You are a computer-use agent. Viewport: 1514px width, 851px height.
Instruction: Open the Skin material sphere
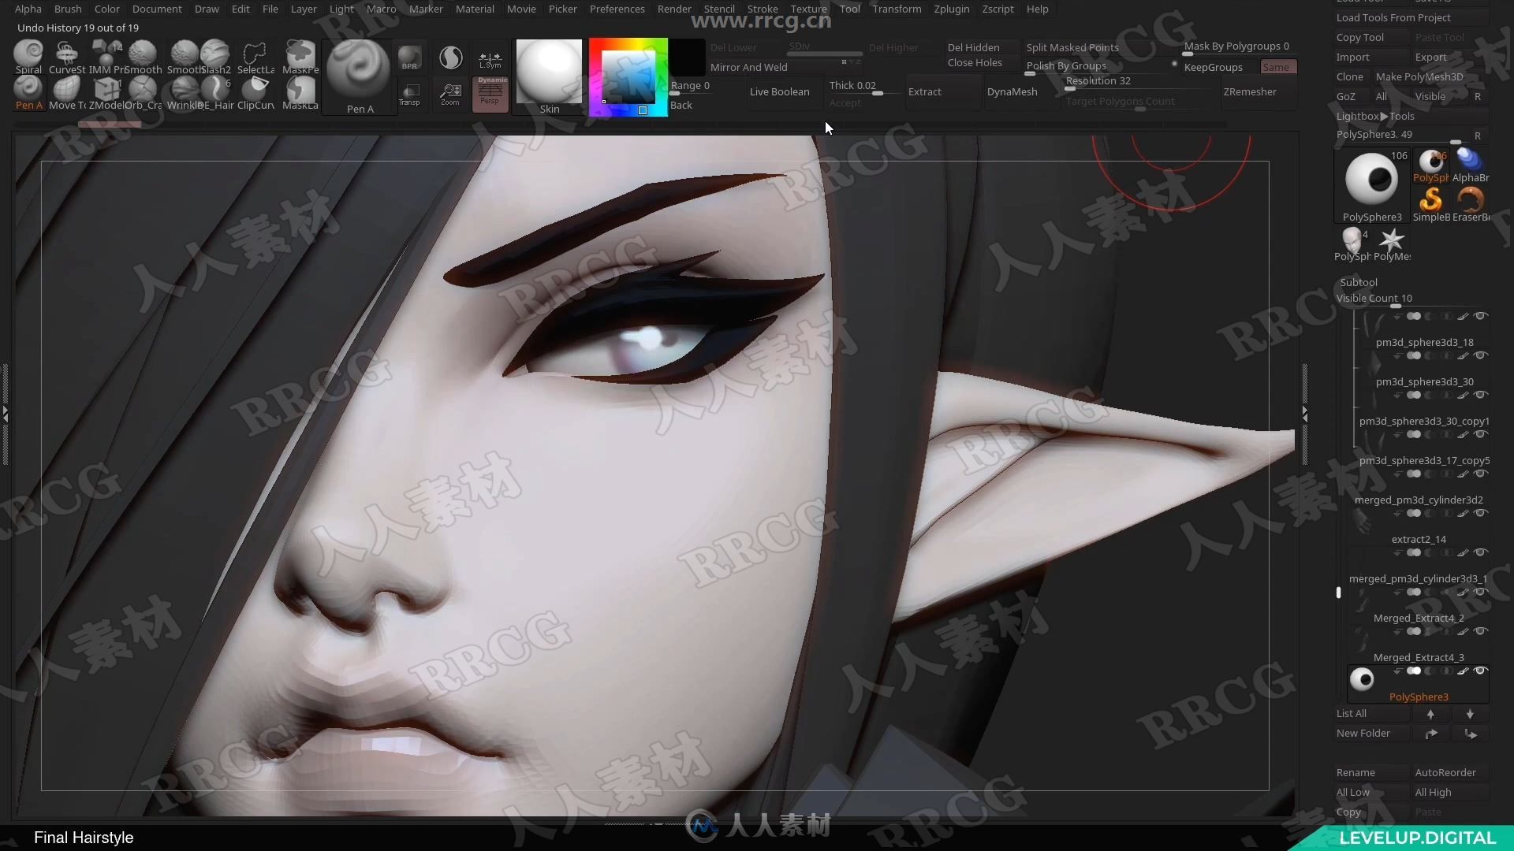pos(549,76)
